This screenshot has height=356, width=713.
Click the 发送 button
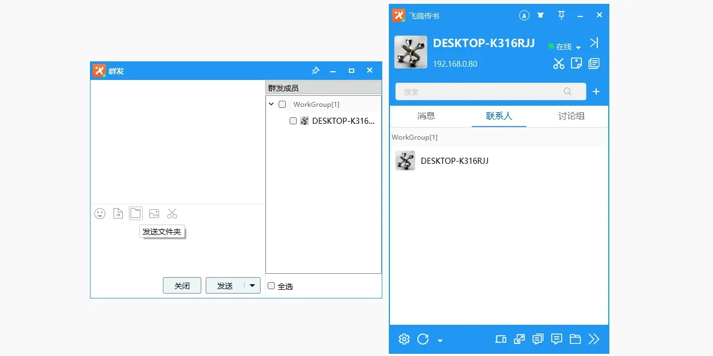pyautogui.click(x=225, y=285)
